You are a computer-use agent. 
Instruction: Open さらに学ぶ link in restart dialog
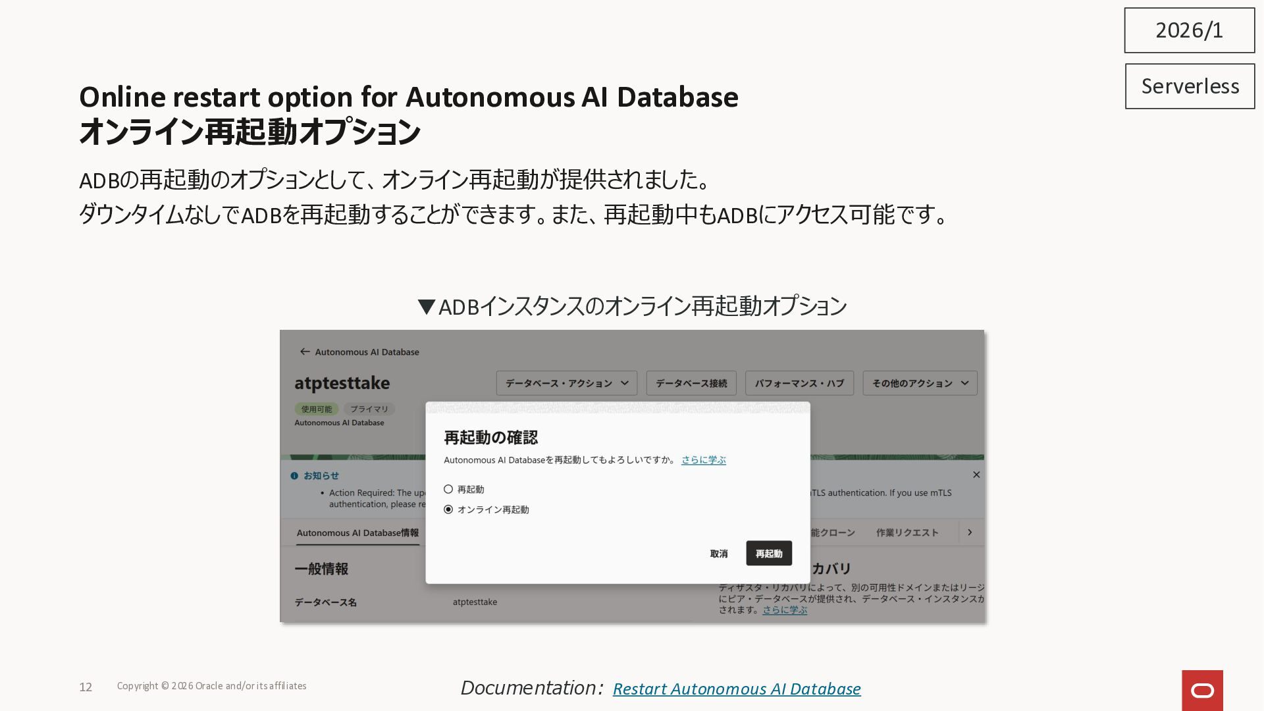click(x=703, y=460)
